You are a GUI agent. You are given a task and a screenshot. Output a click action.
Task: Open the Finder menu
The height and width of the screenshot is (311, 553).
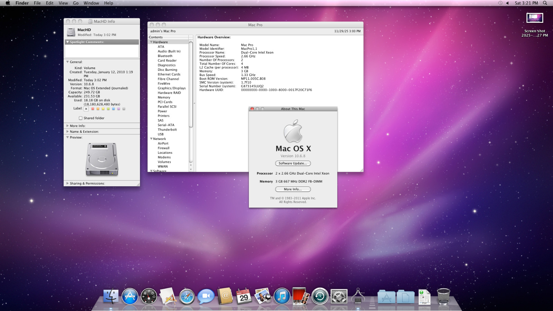[x=22, y=3]
